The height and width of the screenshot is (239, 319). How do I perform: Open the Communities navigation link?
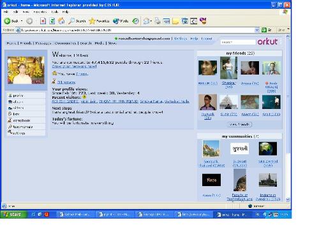[x=65, y=43]
